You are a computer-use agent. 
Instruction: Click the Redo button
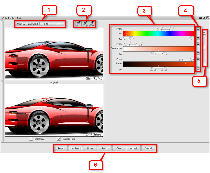[104, 148]
